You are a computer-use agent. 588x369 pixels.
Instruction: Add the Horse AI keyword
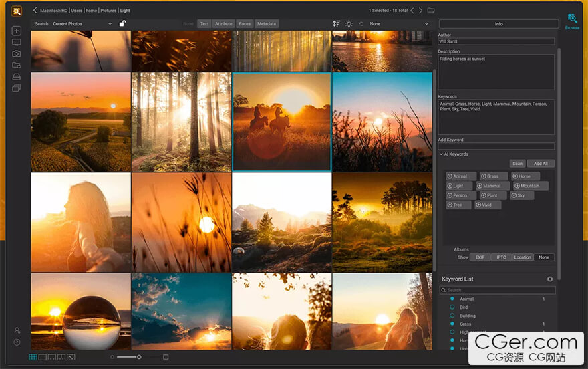525,176
